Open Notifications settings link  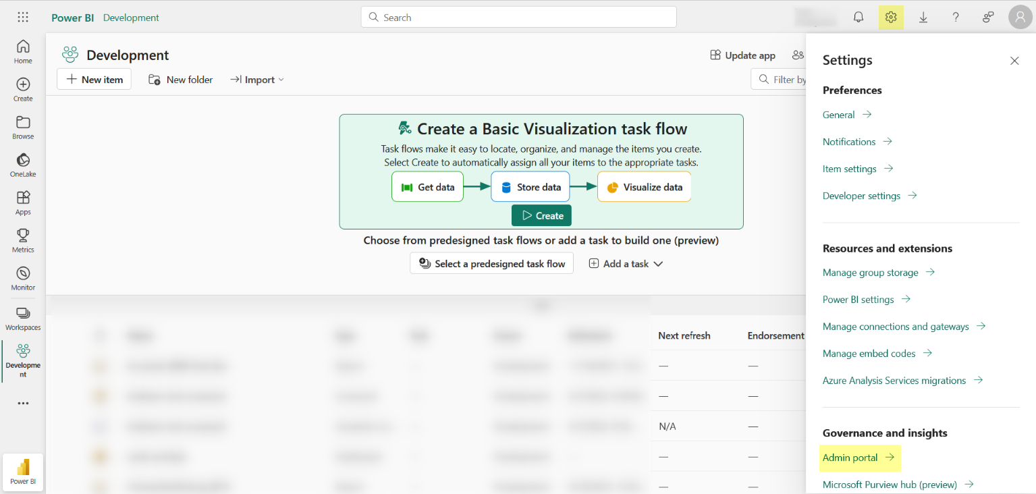point(857,142)
